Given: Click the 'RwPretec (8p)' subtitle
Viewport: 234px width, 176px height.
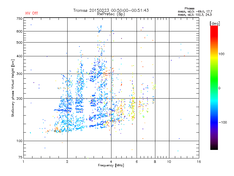Looking at the screenshot, I should 111,14.
